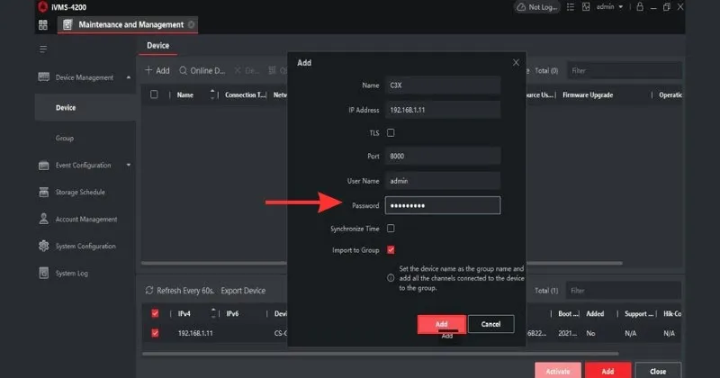Click the cloud Not Logged In icon
This screenshot has width=720, height=378.
pos(521,7)
